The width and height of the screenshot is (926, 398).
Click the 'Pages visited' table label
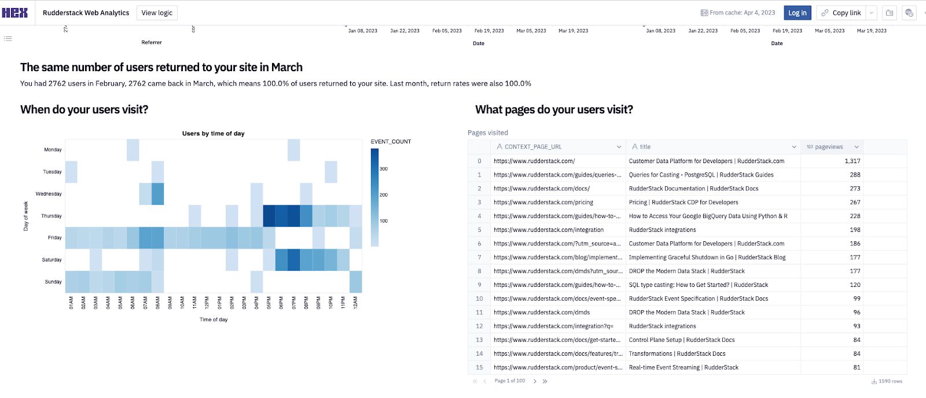pos(488,133)
